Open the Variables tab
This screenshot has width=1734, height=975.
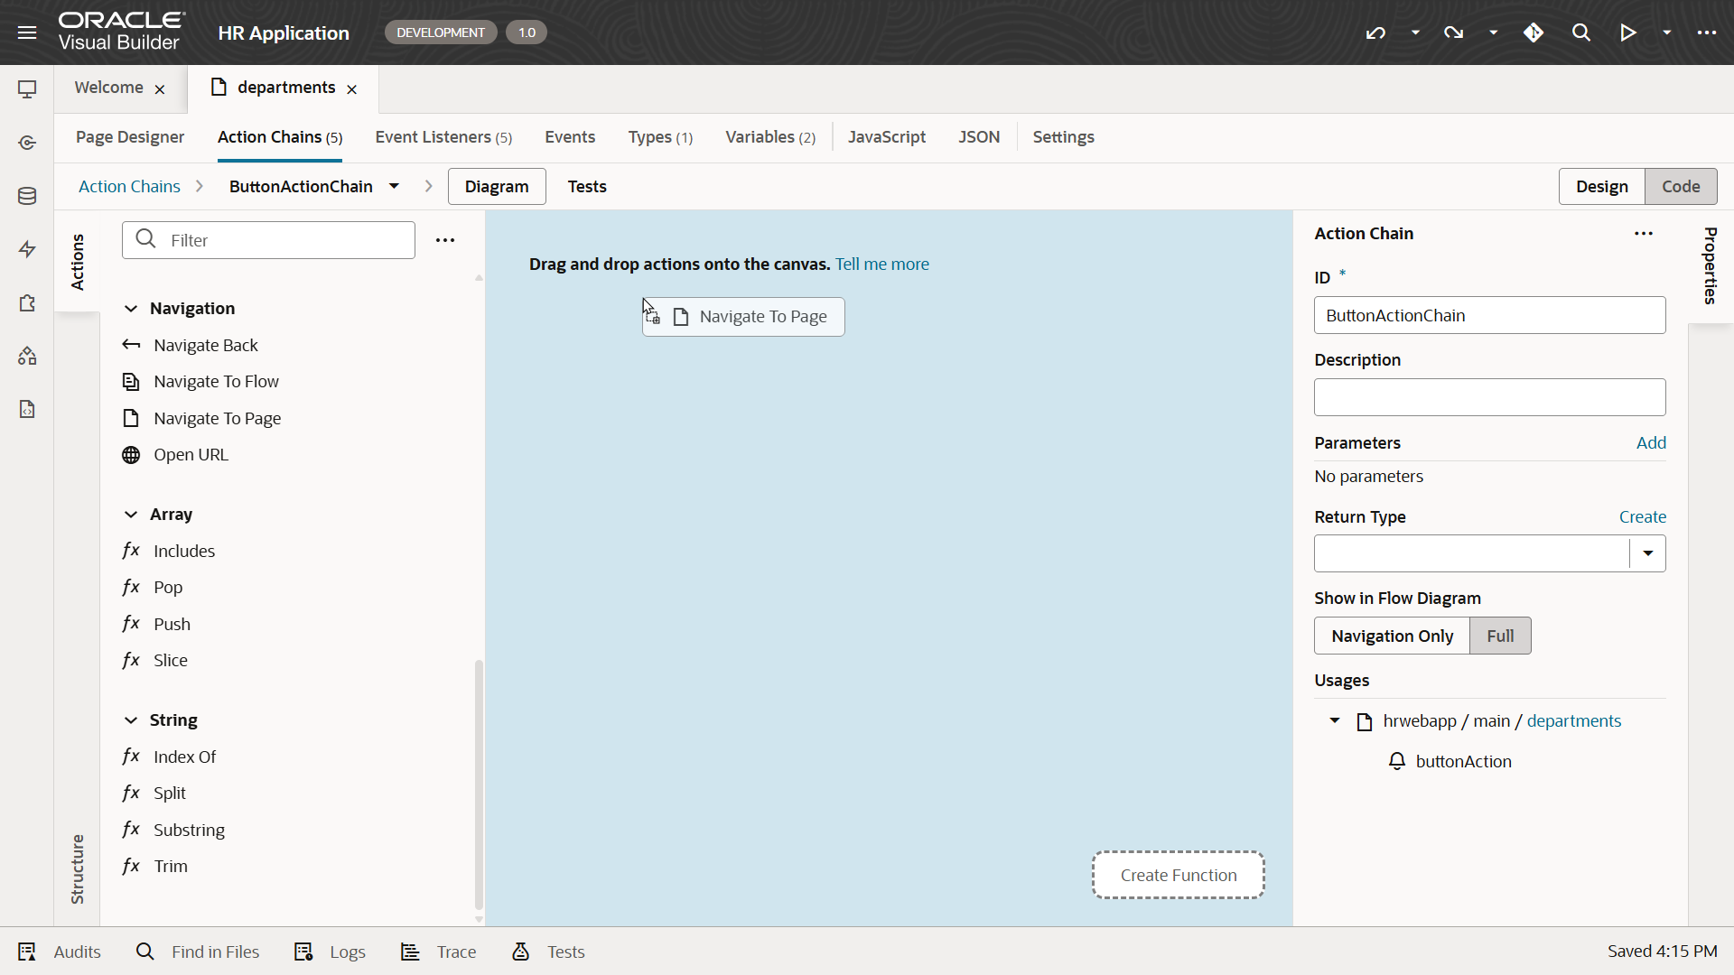coord(769,137)
